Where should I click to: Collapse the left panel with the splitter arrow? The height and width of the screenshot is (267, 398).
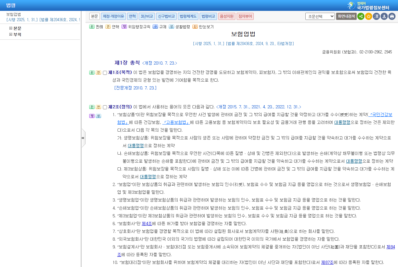pos(83,138)
